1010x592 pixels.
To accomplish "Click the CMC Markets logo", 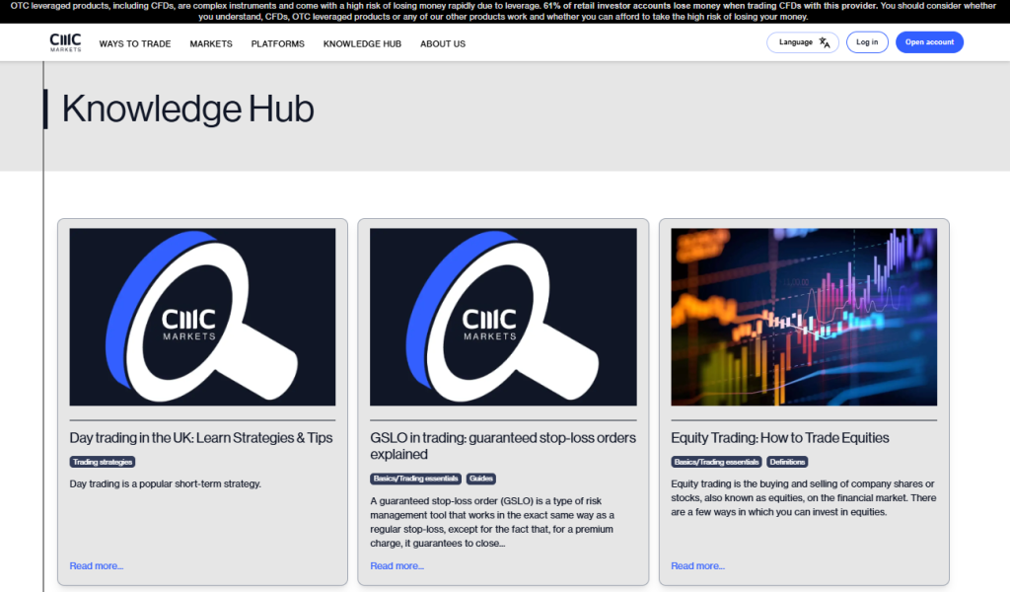I will 65,42.
